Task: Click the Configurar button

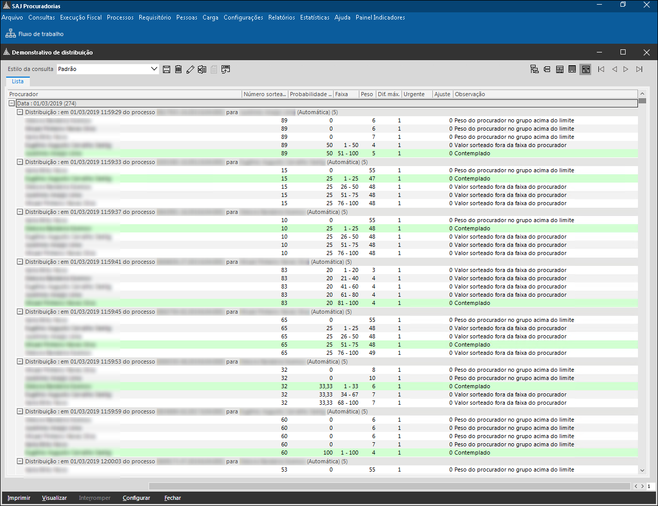Action: pos(136,498)
